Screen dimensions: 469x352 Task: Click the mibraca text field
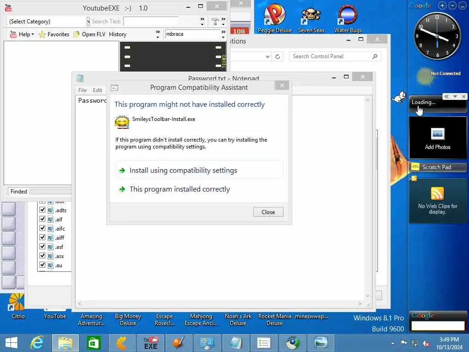pyautogui.click(x=193, y=34)
